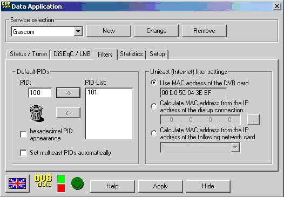
Task: Click the PID input field containing 100
Action: coord(40,93)
